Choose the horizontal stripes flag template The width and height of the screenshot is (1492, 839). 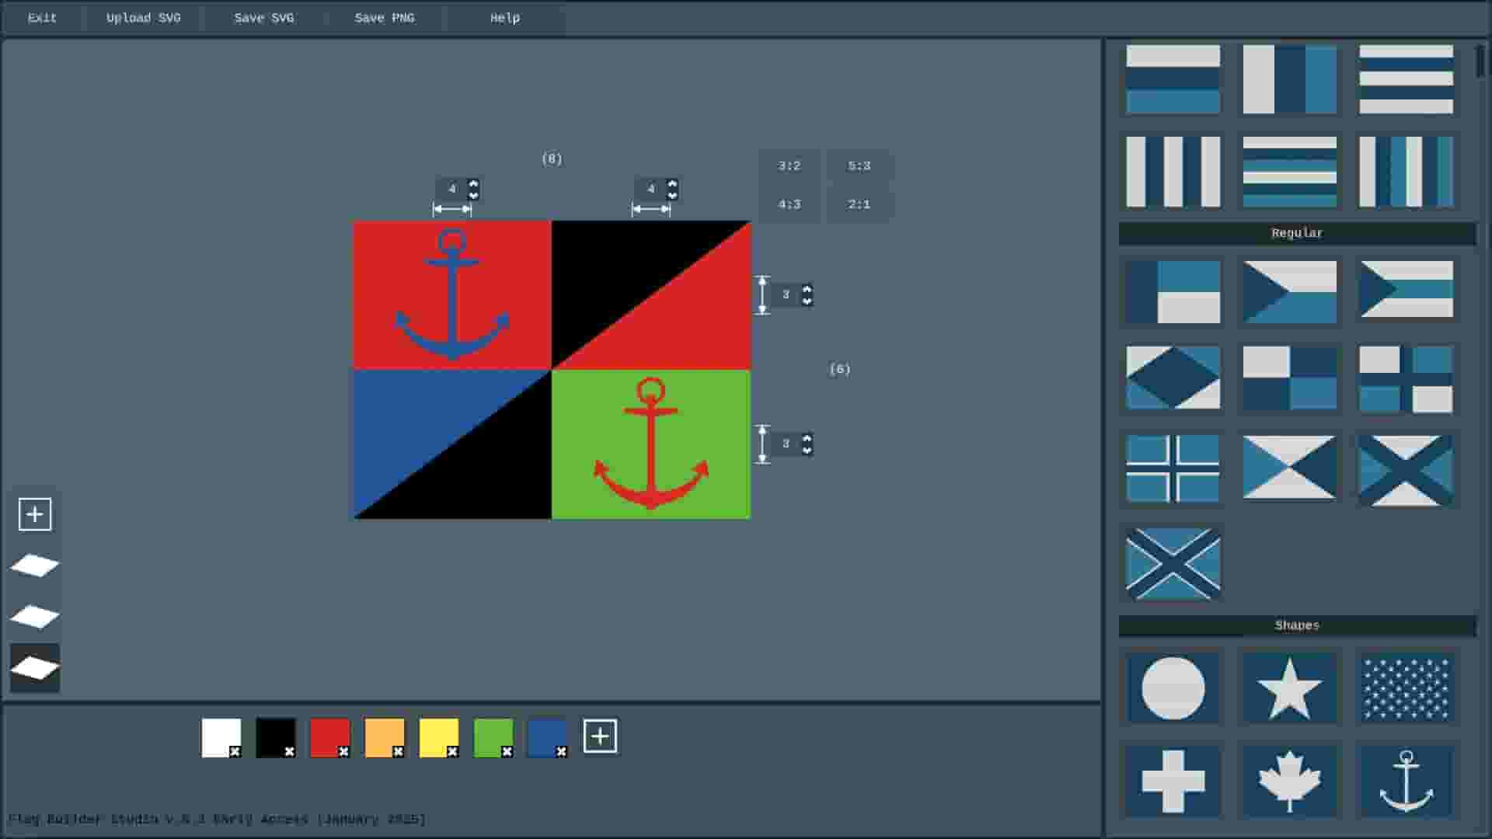(x=1173, y=79)
